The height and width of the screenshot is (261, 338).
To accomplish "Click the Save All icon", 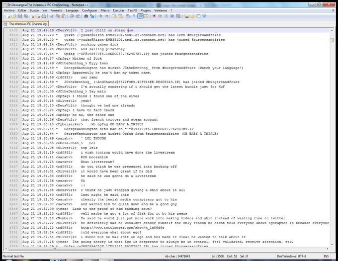I will click(x=26, y=16).
